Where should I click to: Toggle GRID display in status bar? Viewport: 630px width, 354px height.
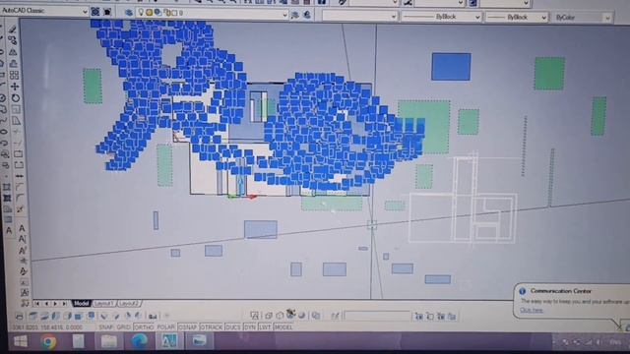[x=124, y=327]
